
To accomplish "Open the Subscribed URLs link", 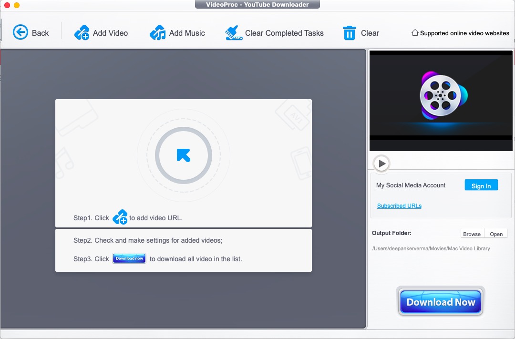I will [x=399, y=206].
